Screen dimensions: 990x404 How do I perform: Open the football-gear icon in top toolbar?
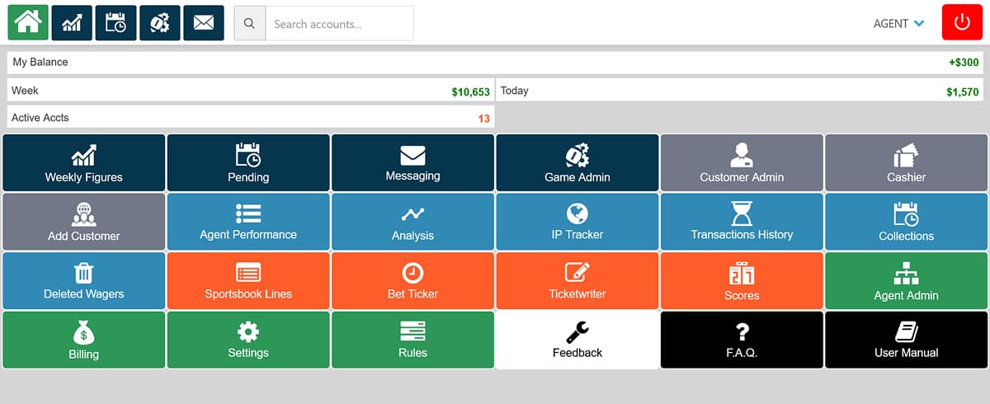click(160, 23)
